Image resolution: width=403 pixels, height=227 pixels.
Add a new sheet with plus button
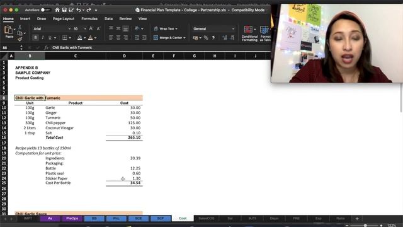pos(357,219)
